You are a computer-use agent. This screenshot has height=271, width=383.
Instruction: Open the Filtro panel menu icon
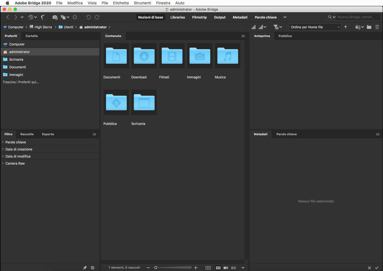pyautogui.click(x=94, y=134)
